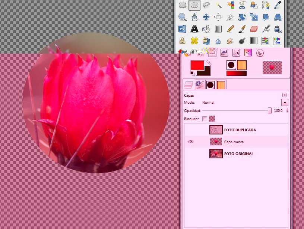304x229 pixels.
Task: Open the Modo layer mode dropdown
Action: [x=285, y=102]
